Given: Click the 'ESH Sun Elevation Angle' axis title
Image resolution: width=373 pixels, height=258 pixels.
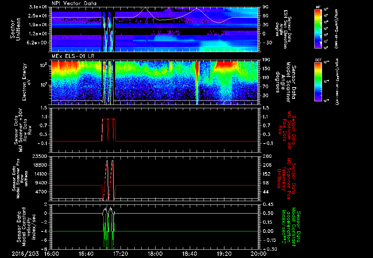Looking at the screenshot, I should tap(283, 29).
